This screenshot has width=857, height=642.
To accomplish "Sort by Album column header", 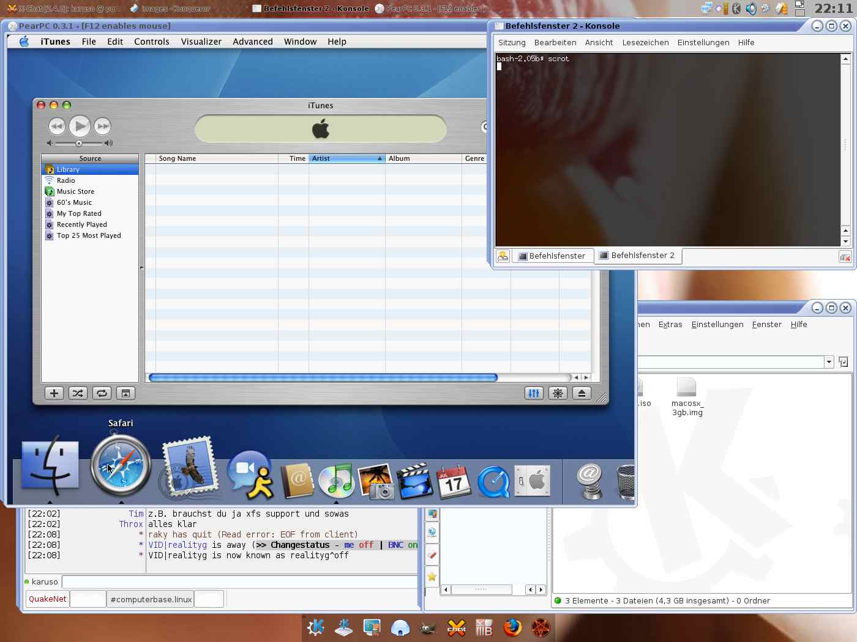I will [x=423, y=158].
